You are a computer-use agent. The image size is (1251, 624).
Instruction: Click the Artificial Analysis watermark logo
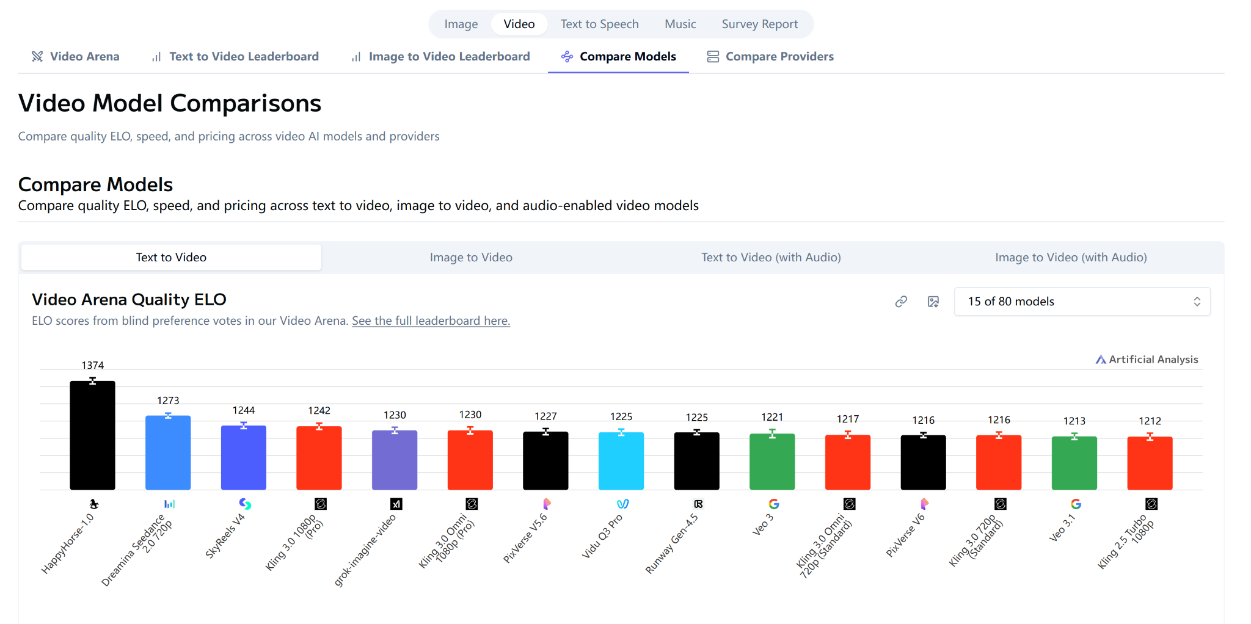pyautogui.click(x=1147, y=360)
